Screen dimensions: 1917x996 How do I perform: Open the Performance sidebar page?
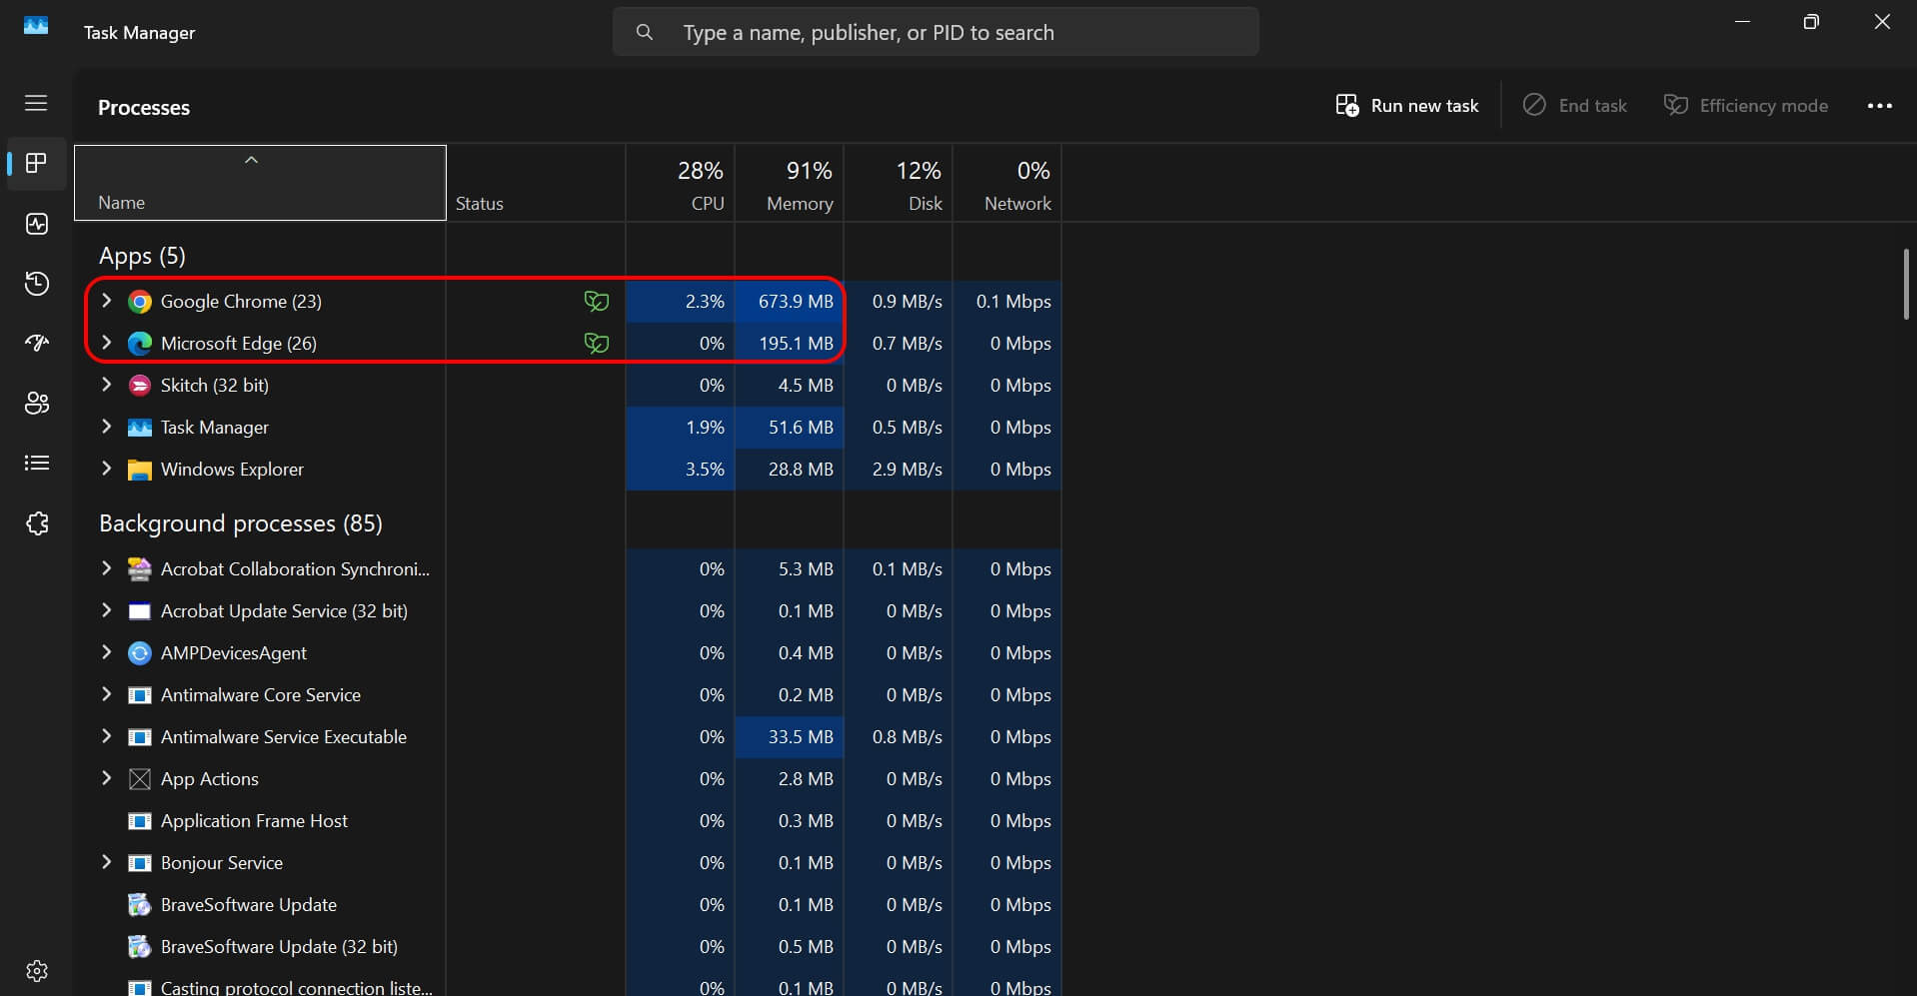click(x=37, y=224)
